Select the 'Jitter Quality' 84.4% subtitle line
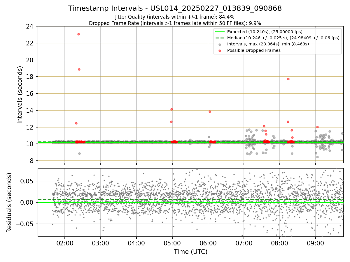Viewport: 350px width, 262px height. (175, 17)
